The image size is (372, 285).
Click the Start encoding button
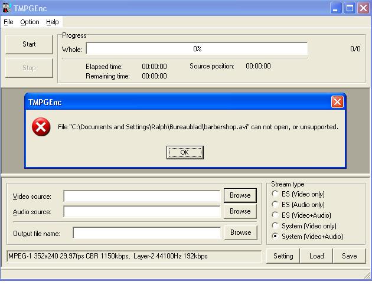(x=29, y=44)
